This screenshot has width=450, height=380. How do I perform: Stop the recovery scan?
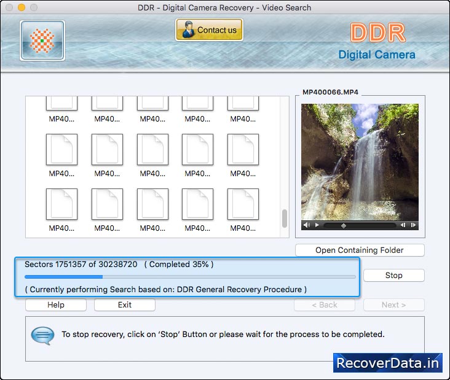coord(393,276)
